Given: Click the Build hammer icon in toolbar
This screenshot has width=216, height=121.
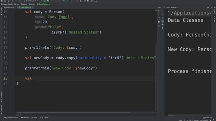Looking at the screenshot, I should pyautogui.click(x=20, y=1).
